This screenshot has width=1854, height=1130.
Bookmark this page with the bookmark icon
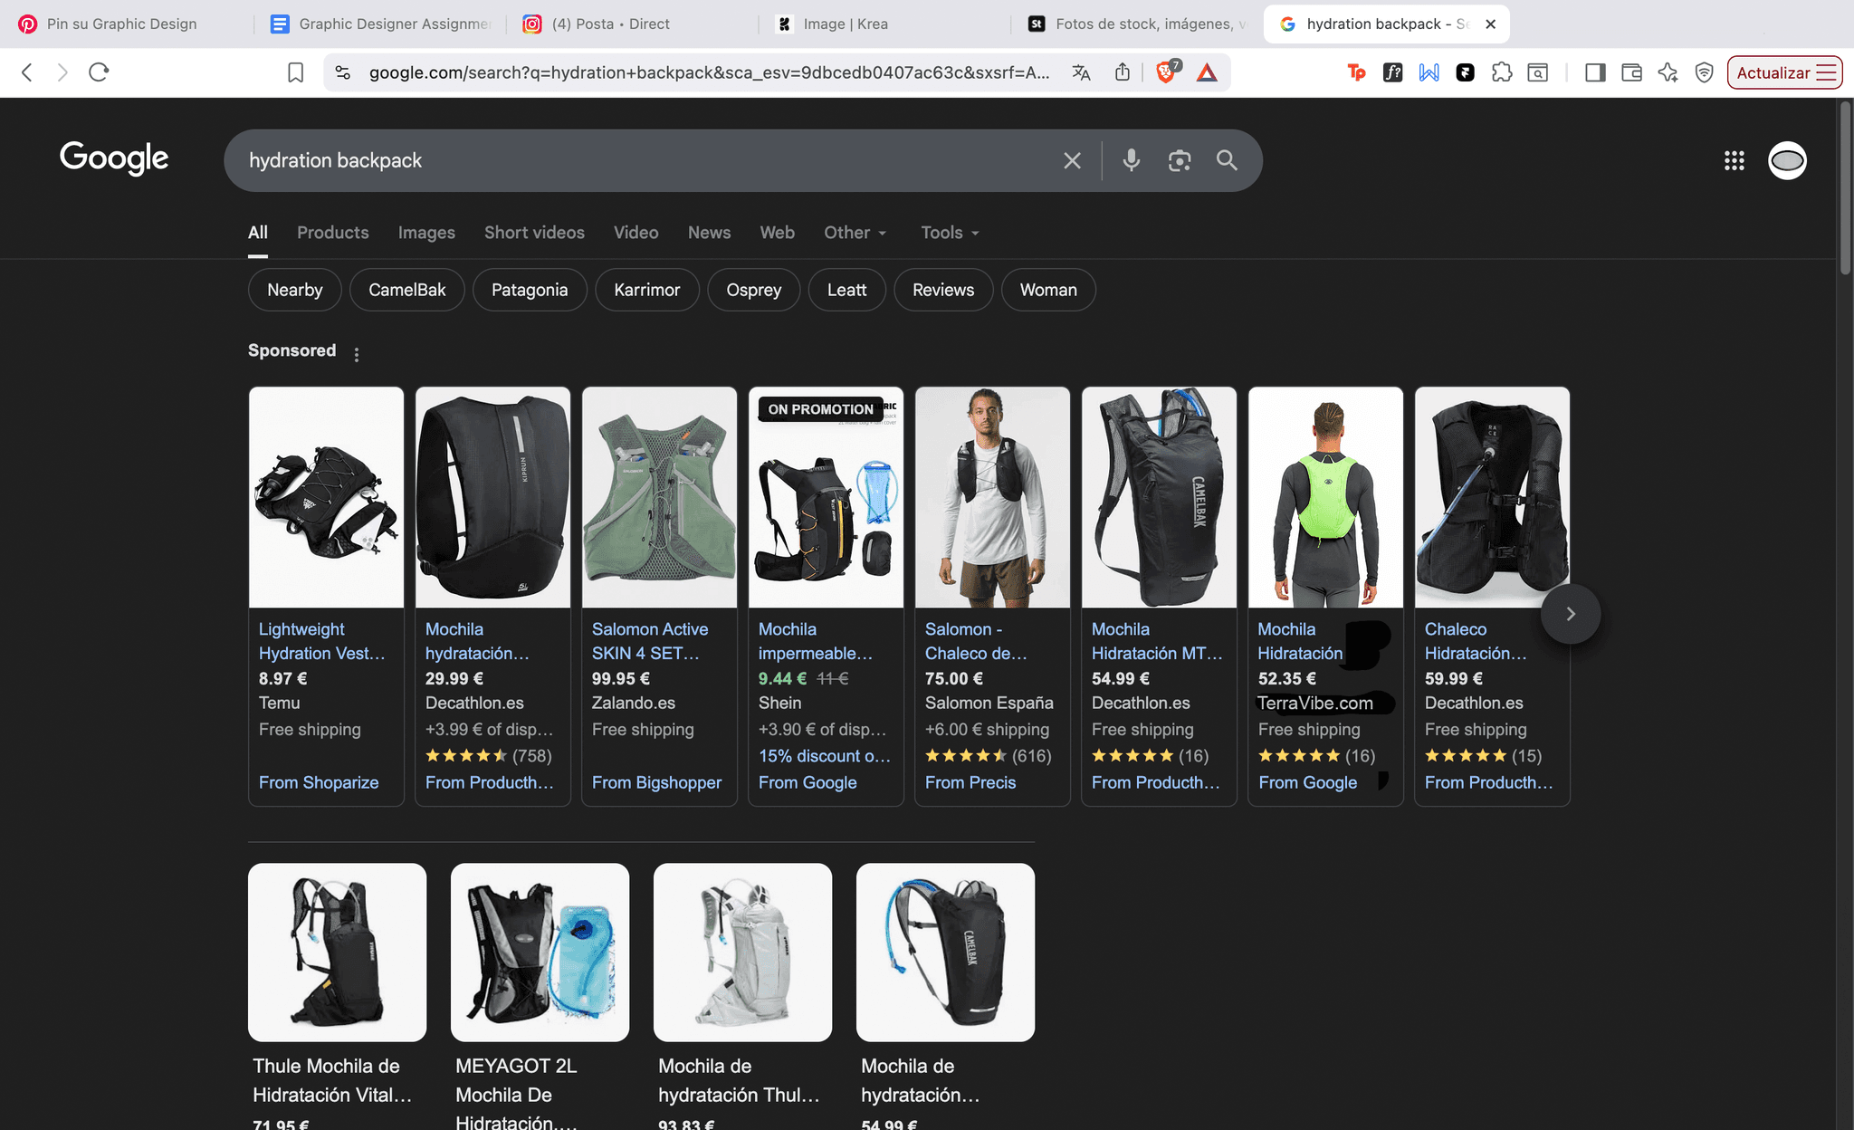[x=295, y=72]
